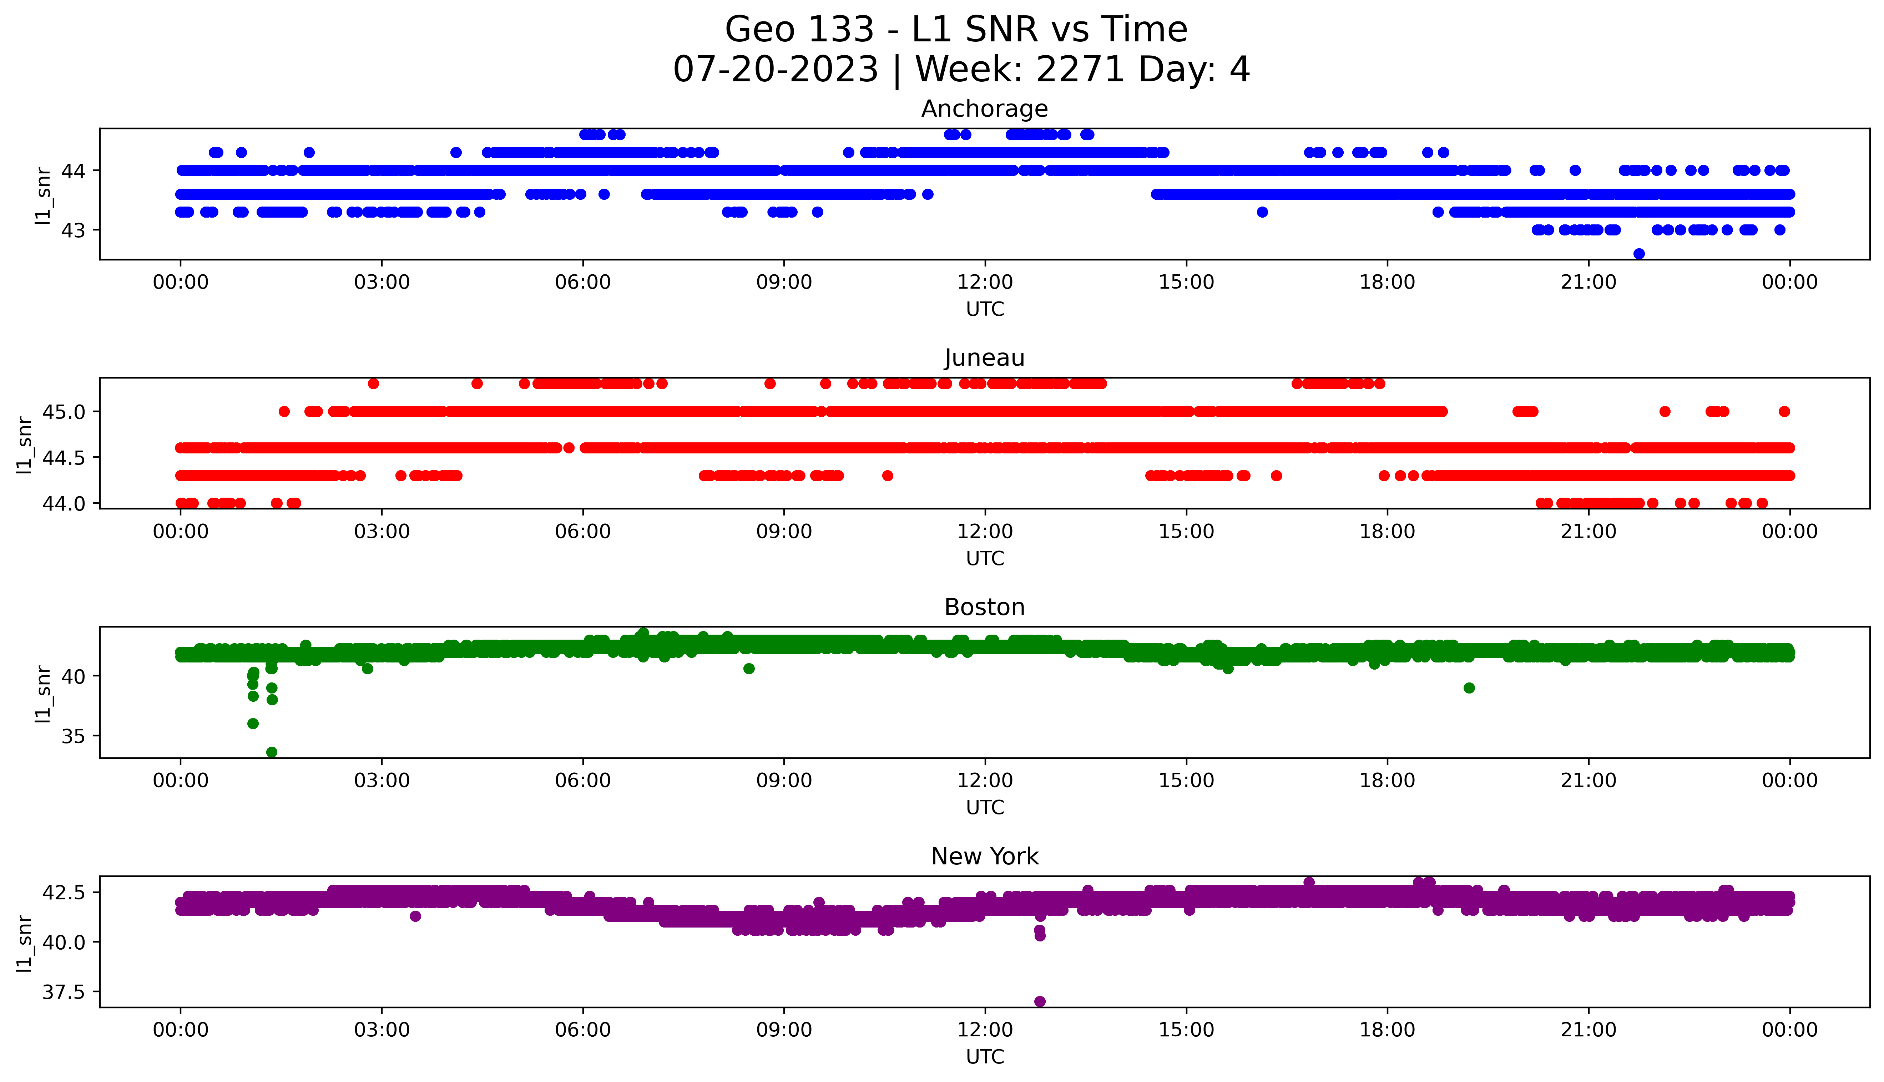The image size is (1884, 1082).
Task: Click the 40.0 y-tick label on New York plot
Action: click(64, 942)
